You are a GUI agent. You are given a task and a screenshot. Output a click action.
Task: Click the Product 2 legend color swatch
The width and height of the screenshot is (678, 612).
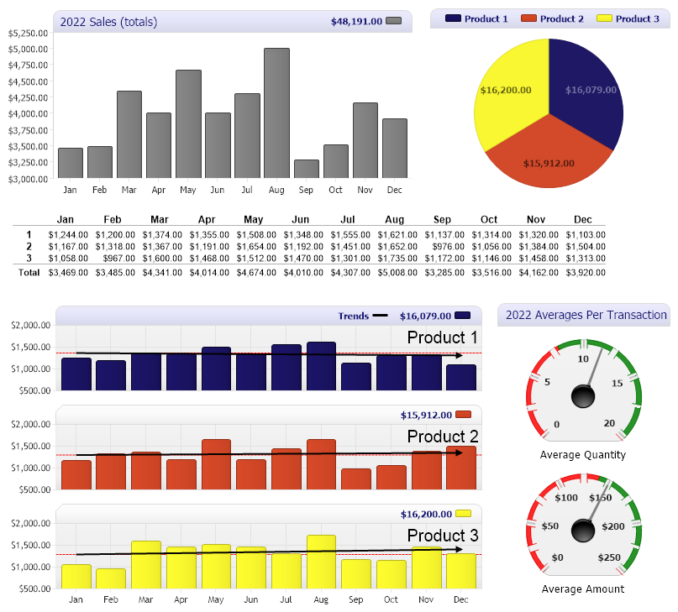pyautogui.click(x=528, y=18)
